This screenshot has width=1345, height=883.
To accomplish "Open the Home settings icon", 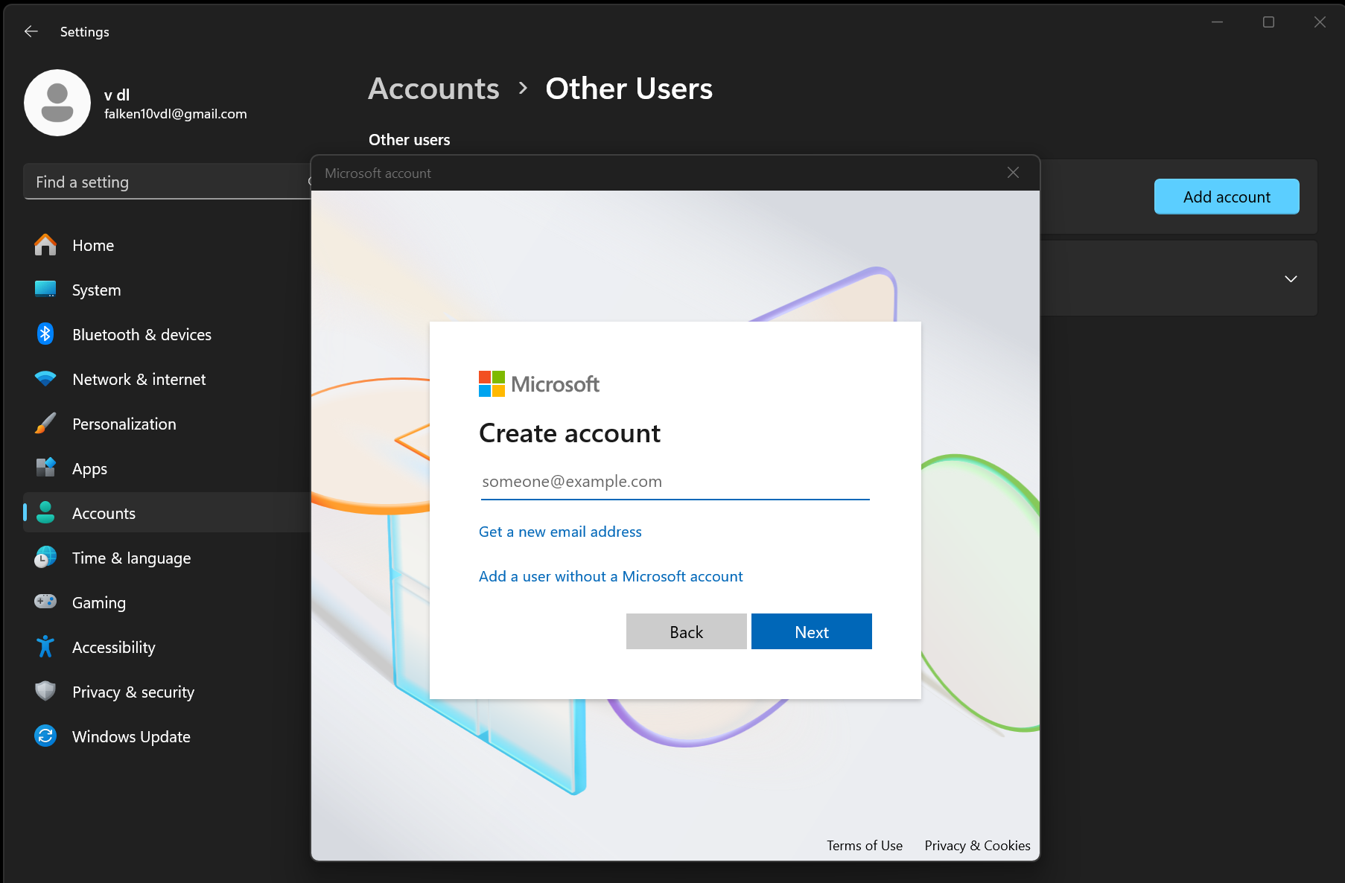I will (x=45, y=245).
